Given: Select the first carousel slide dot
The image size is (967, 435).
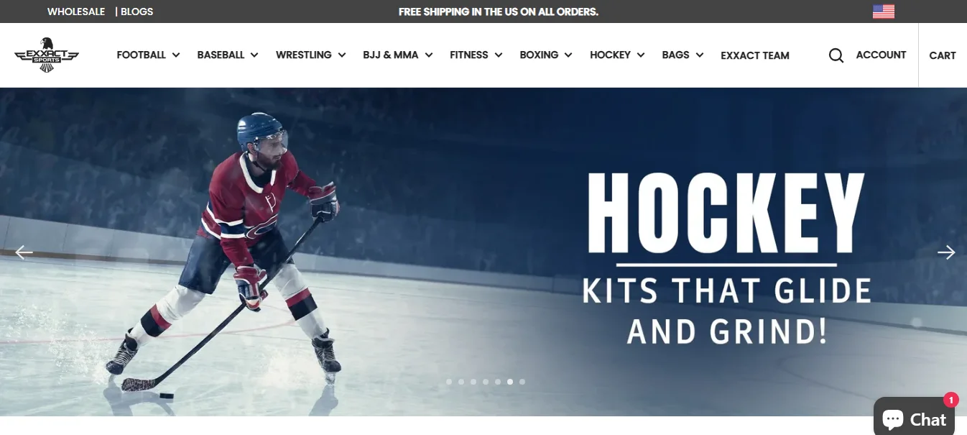Looking at the screenshot, I should click(449, 382).
